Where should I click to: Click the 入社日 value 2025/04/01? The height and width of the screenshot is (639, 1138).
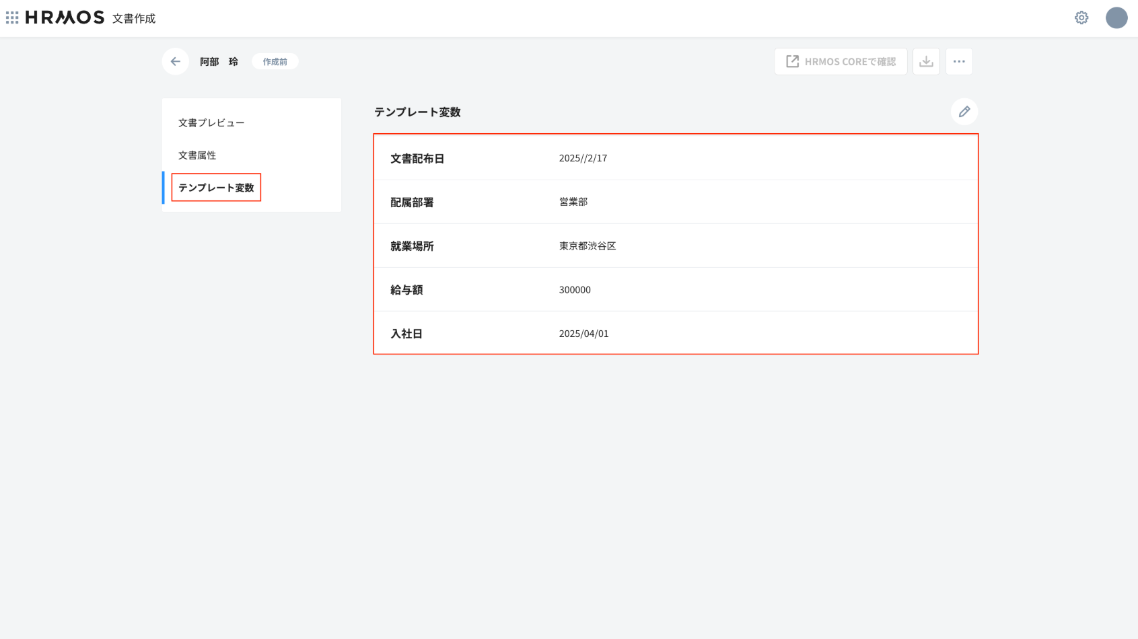tap(583, 334)
